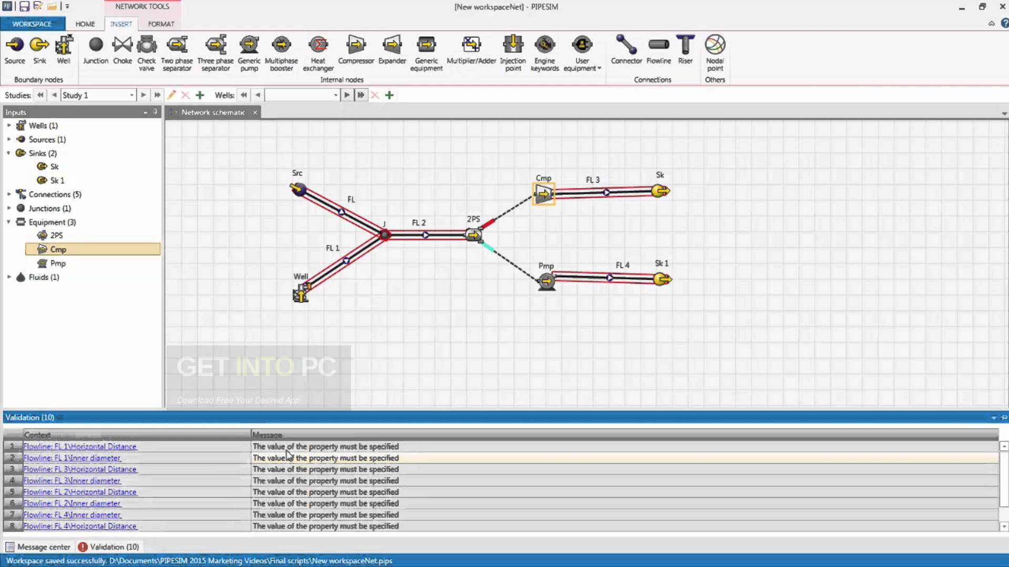
Task: Collapse the Equipment (3) tree node
Action: pyautogui.click(x=9, y=222)
